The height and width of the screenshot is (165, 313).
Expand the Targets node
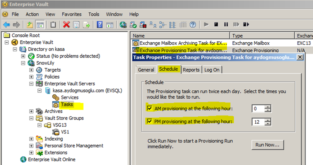[31, 70]
